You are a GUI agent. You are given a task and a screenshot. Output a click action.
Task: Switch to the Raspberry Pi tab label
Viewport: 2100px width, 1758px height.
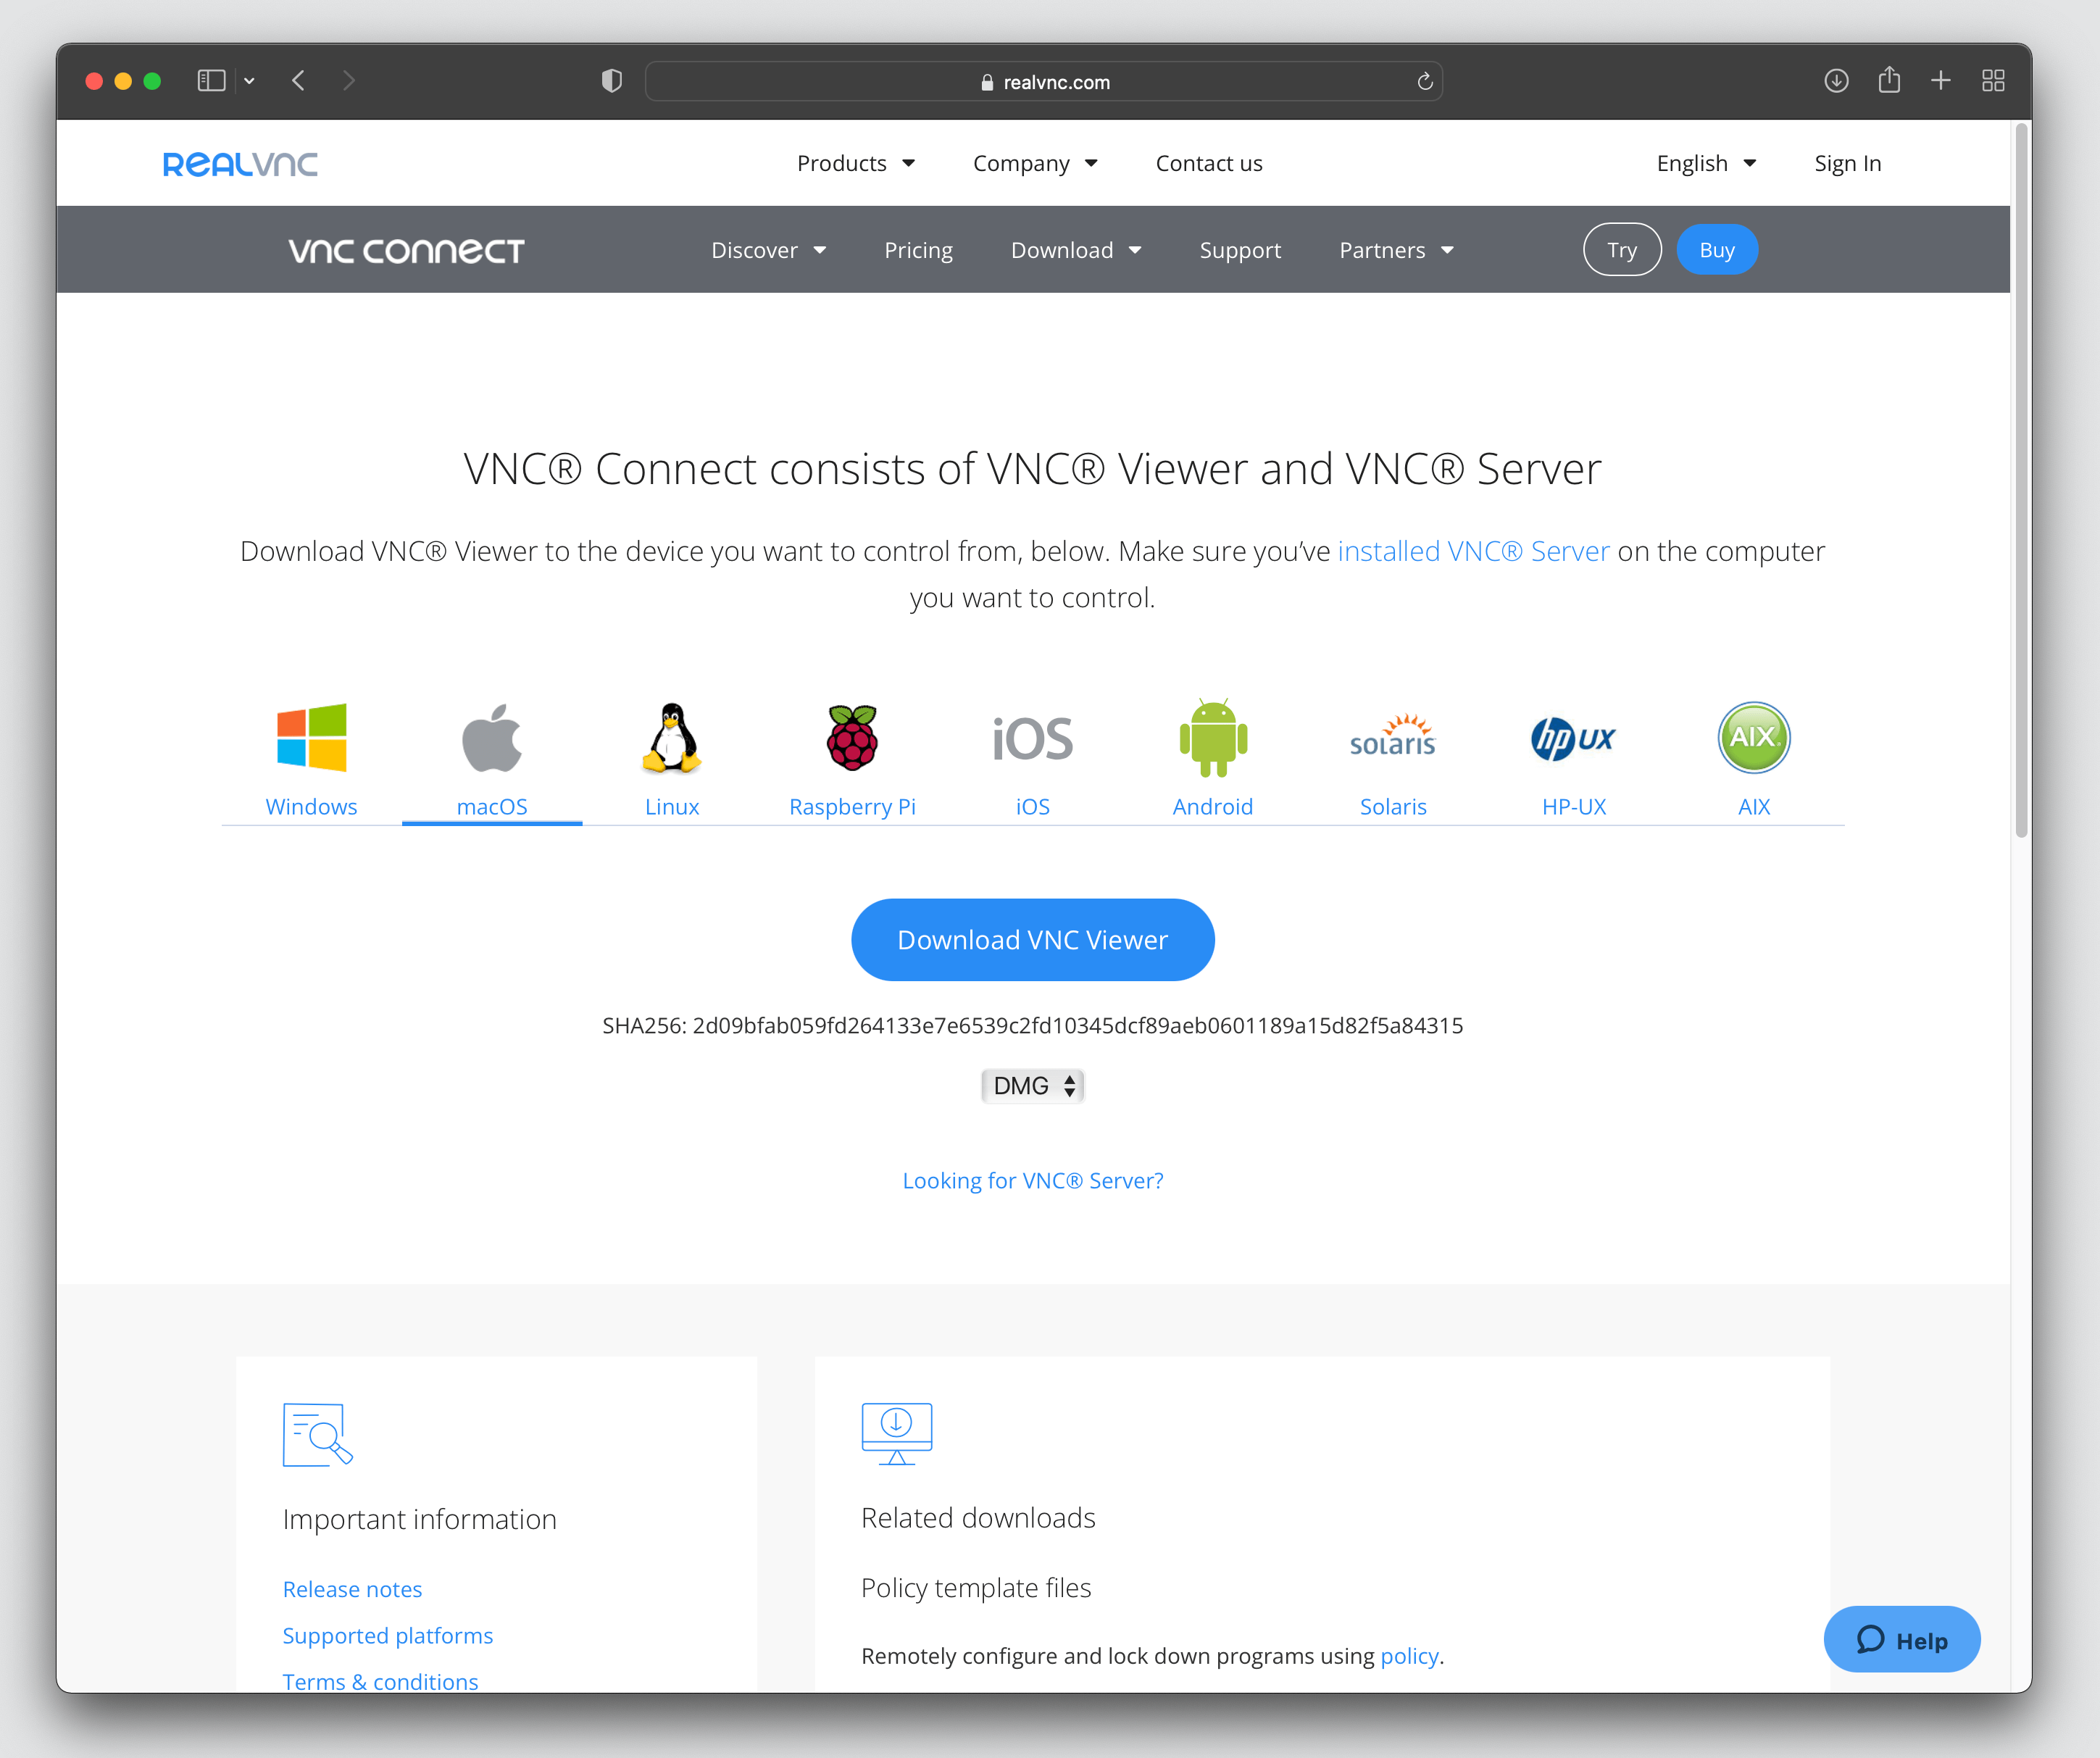pos(852,807)
